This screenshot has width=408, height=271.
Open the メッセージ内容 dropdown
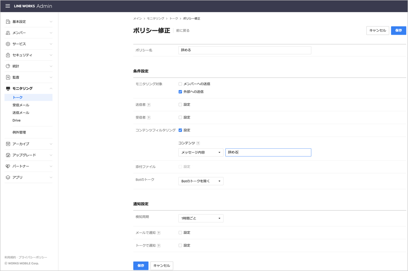201,152
